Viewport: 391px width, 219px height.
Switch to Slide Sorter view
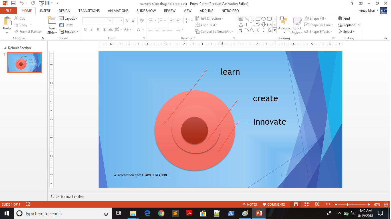pyautogui.click(x=307, y=204)
